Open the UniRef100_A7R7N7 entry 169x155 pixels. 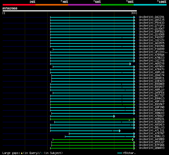(152, 134)
